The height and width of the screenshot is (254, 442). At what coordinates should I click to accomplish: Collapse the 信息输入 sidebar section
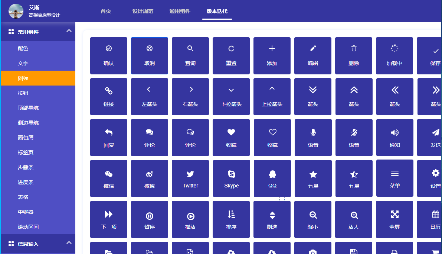coord(69,243)
